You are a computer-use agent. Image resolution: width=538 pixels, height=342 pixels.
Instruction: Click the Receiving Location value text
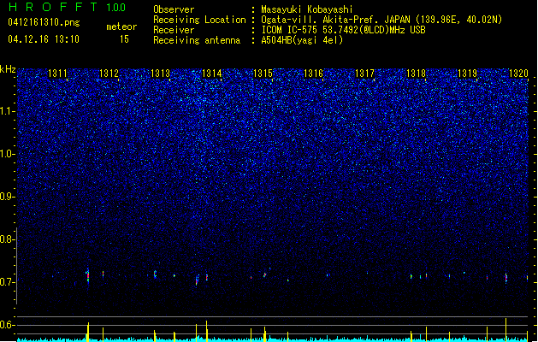tap(381, 20)
